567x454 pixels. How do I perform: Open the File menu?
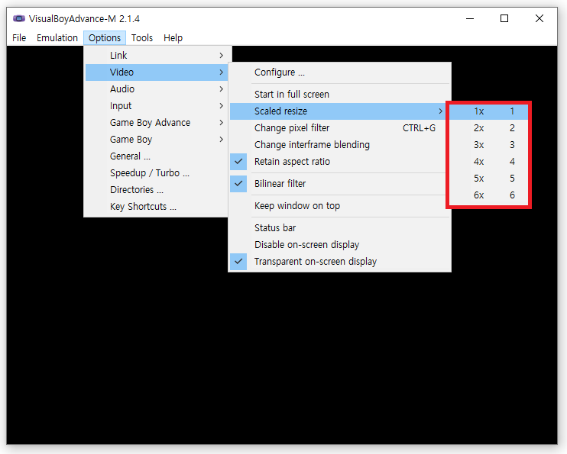tap(19, 38)
